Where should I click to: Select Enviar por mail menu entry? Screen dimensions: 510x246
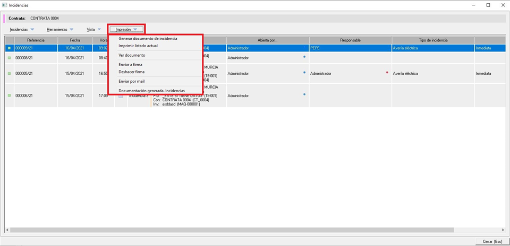[131, 82]
